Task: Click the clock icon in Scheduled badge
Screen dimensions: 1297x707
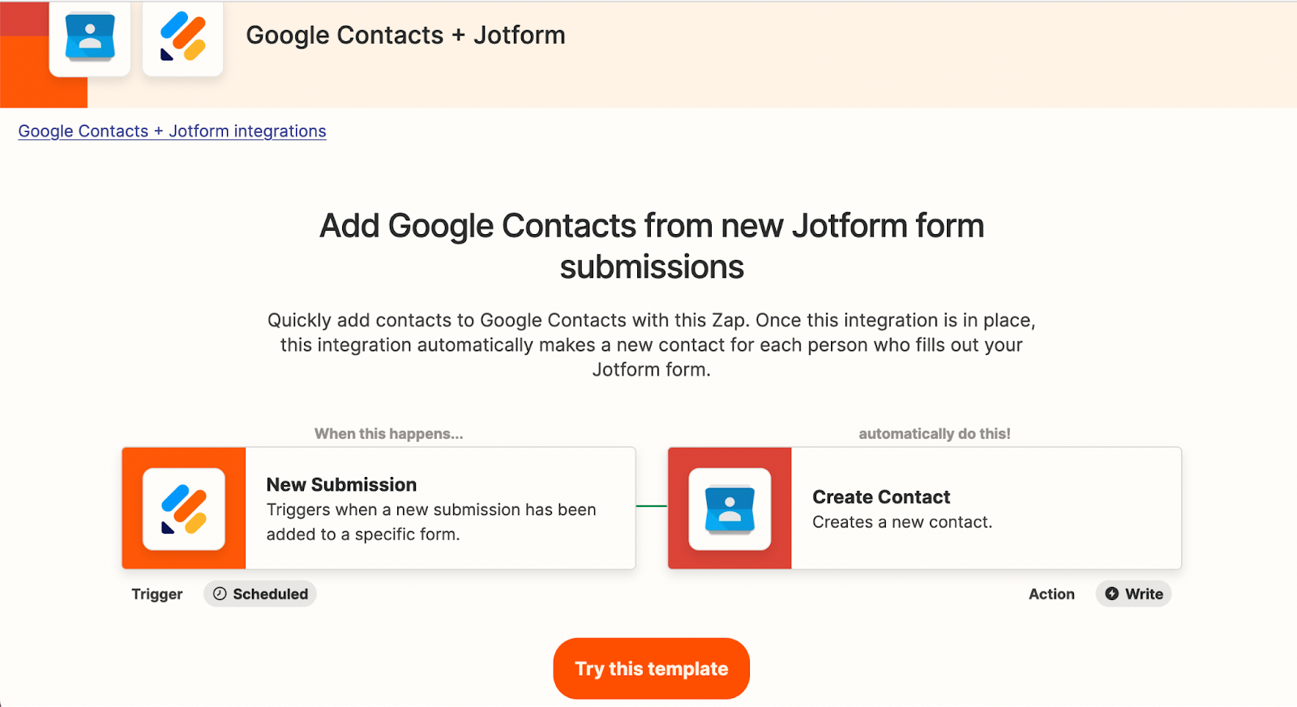Action: 220,594
